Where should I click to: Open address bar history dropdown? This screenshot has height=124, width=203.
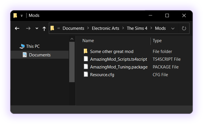click(x=173, y=28)
